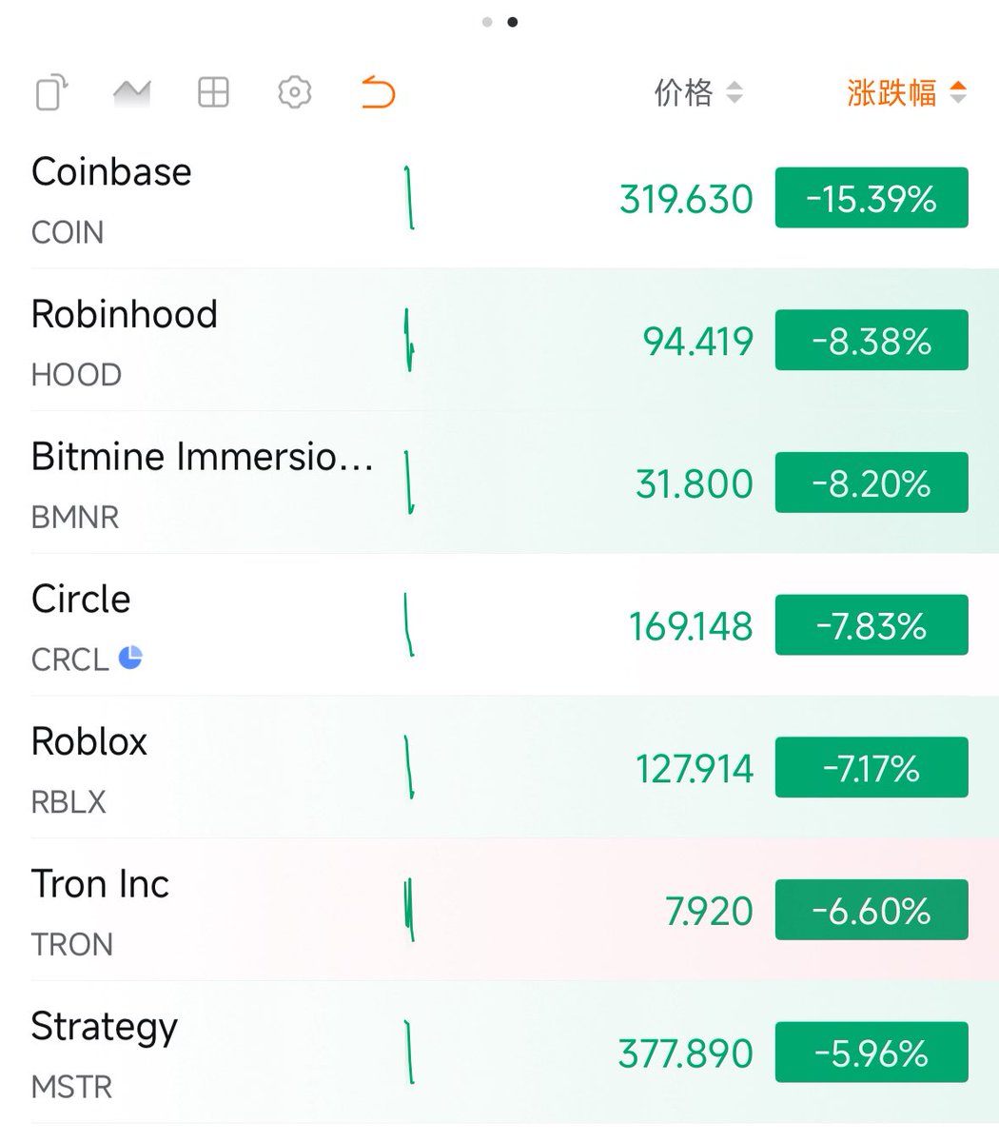Image resolution: width=999 pixels, height=1142 pixels.
Task: Select the second page indicator dot
Action: coord(513,22)
